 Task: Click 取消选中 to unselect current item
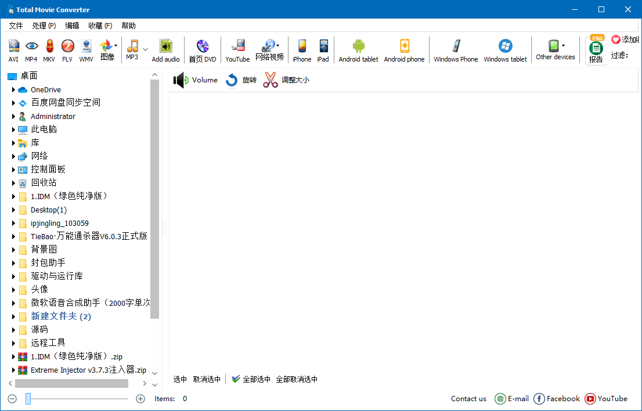coord(207,378)
